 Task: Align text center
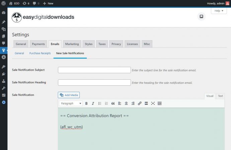click(x=126, y=103)
